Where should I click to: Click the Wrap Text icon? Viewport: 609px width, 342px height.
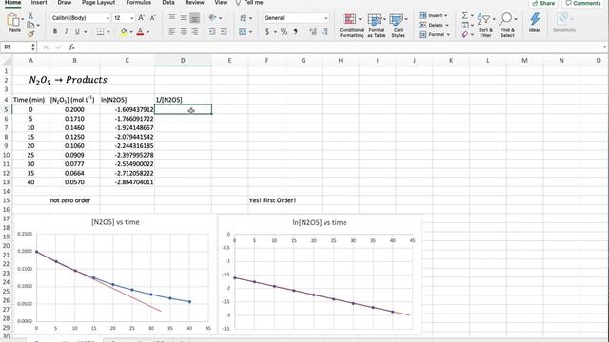(x=244, y=18)
